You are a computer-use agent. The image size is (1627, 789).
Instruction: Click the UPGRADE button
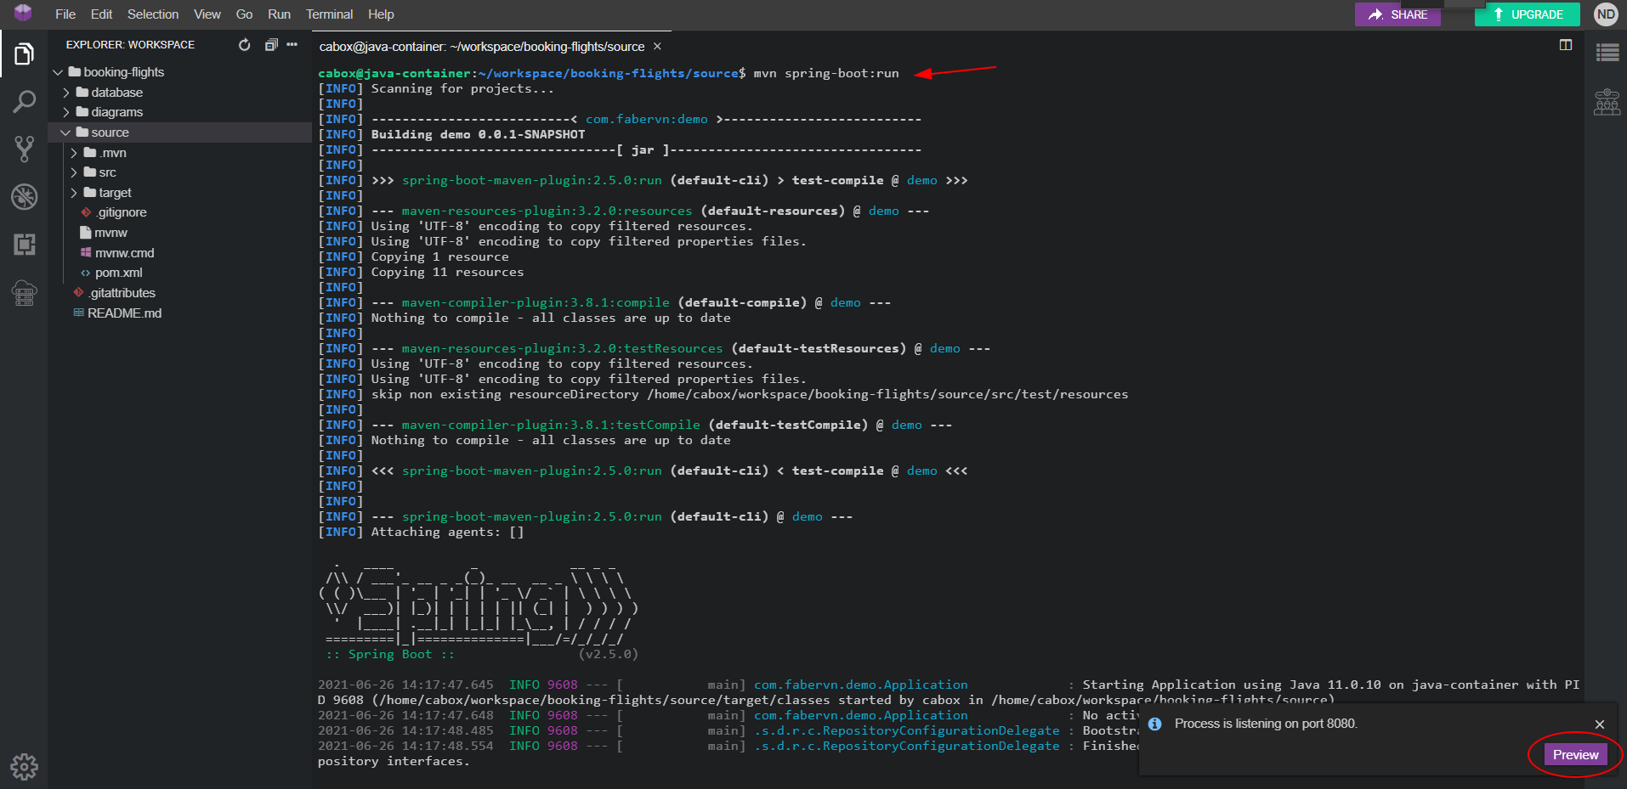(x=1527, y=14)
